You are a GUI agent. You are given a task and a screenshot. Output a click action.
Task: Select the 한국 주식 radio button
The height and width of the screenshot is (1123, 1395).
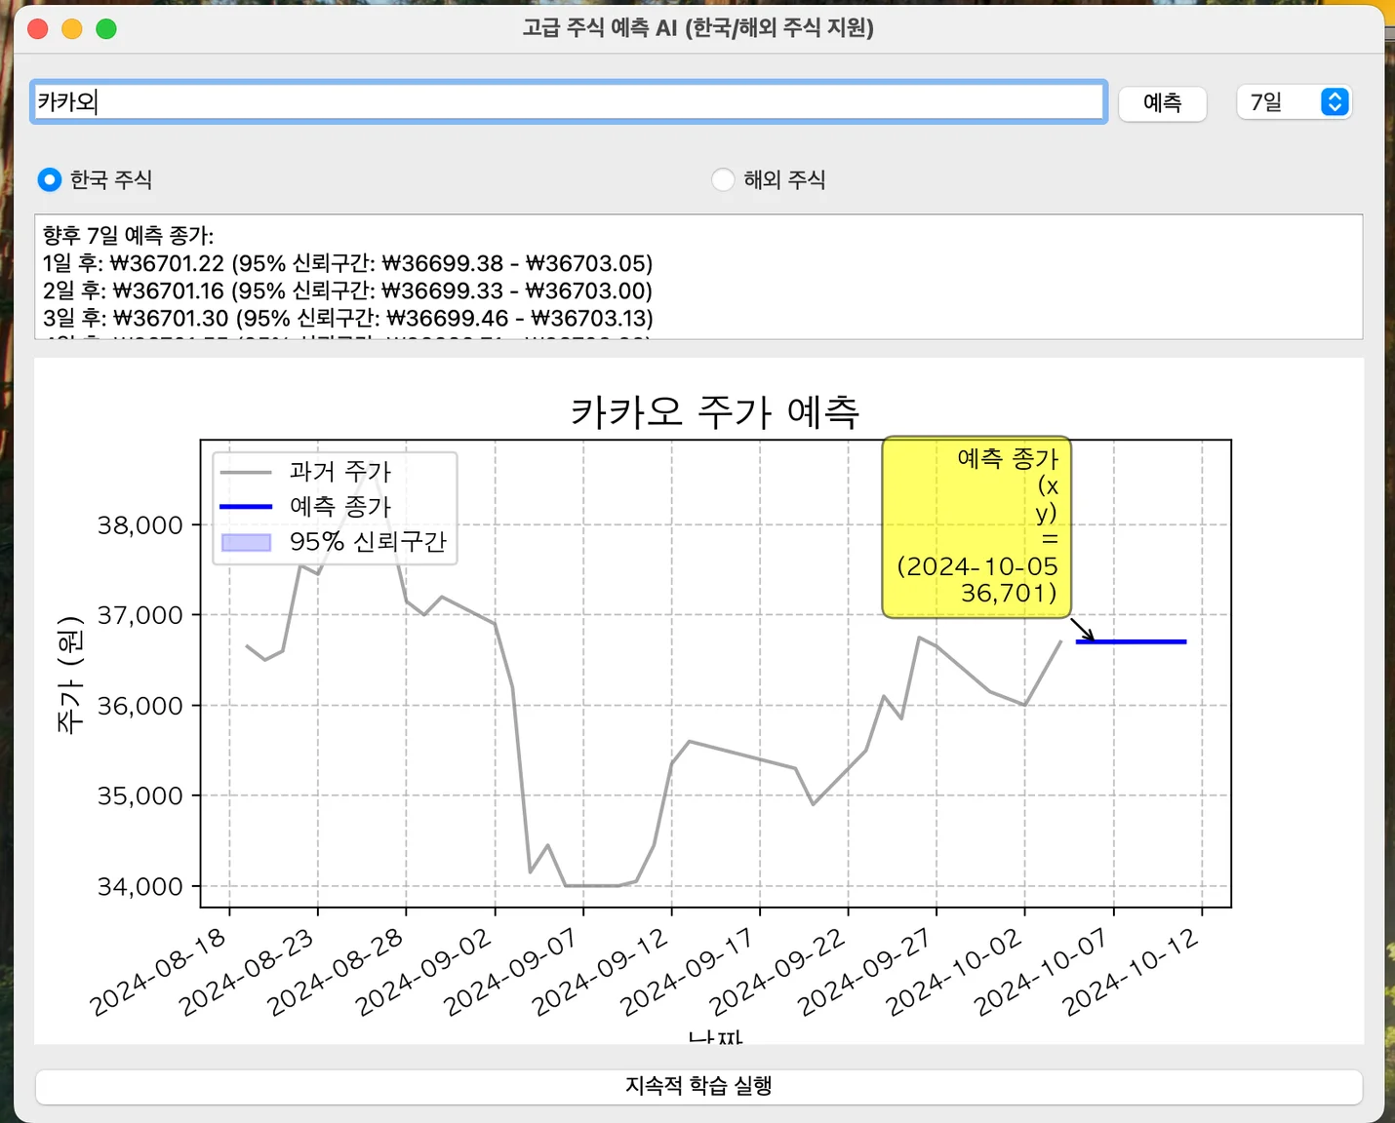[x=96, y=179]
